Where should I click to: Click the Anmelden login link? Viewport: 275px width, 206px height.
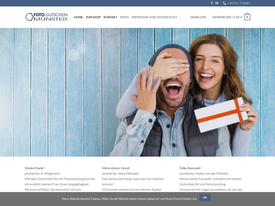click(x=198, y=17)
